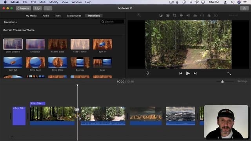
Task: Select Fade to White transition
Action: 80,44
